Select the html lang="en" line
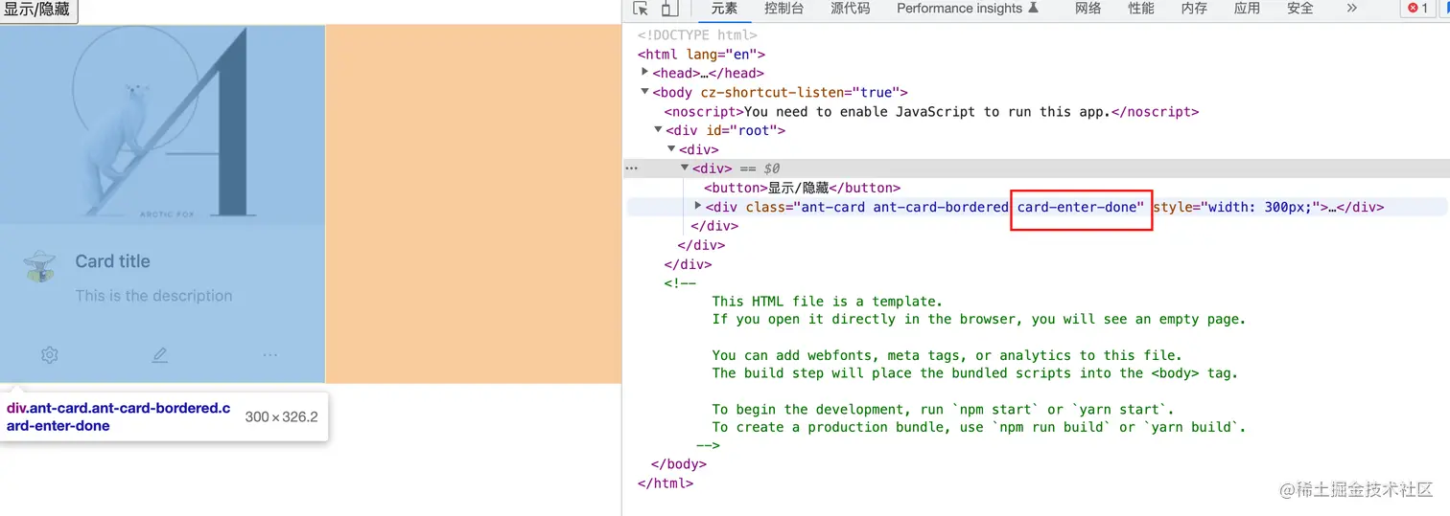This screenshot has height=516, width=1450. tap(701, 55)
